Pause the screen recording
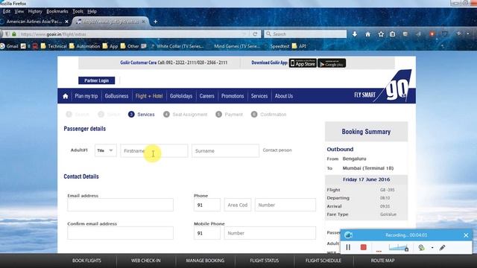Viewport: 477px width, 268px height. point(348,247)
